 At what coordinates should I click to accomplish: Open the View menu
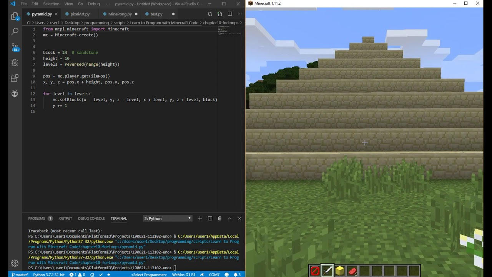(x=68, y=4)
